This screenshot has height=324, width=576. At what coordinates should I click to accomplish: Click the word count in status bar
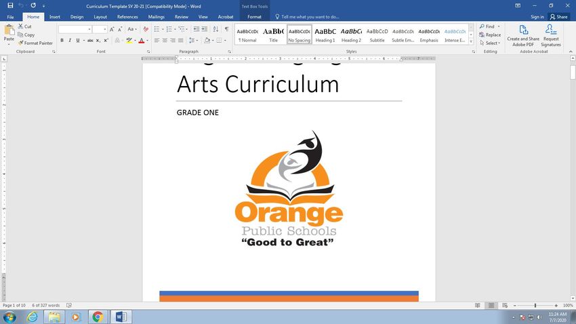(45, 305)
